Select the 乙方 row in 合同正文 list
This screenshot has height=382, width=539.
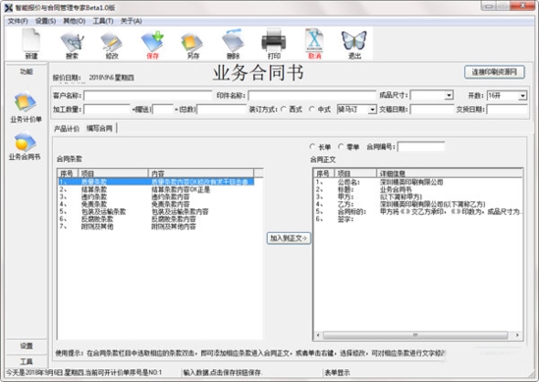[x=418, y=204]
